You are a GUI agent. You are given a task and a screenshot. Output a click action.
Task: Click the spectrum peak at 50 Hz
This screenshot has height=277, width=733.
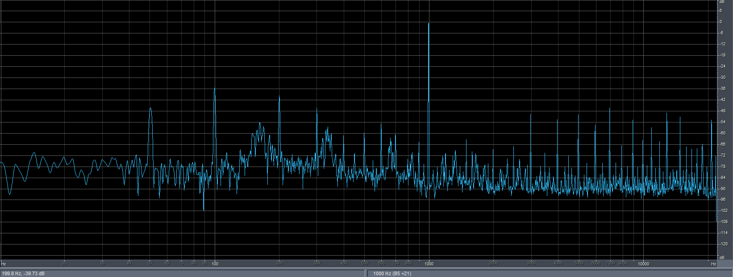click(150, 109)
